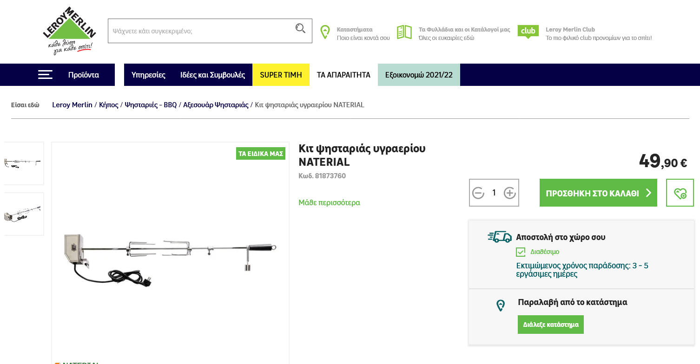Click the product title Κιτ ψησταριάς υγραερίου NATERIAL
The height and width of the screenshot is (364, 700).
pos(362,155)
